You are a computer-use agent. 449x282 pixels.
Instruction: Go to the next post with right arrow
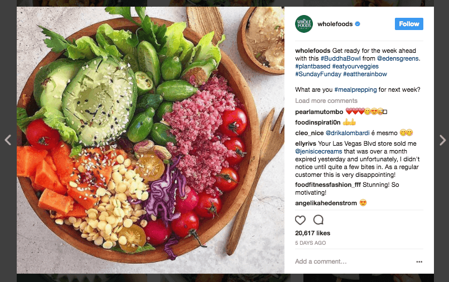442,140
